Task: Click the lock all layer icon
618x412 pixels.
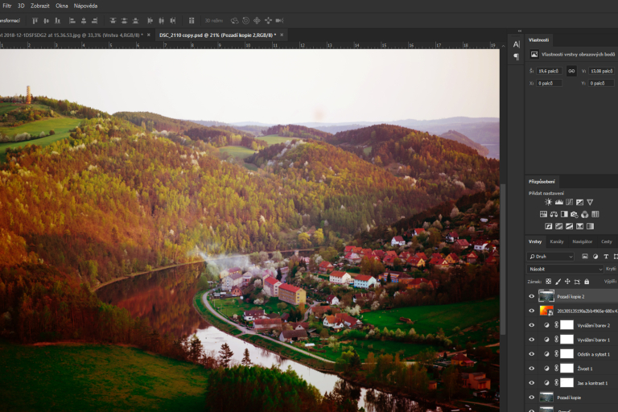Action: 586,282
